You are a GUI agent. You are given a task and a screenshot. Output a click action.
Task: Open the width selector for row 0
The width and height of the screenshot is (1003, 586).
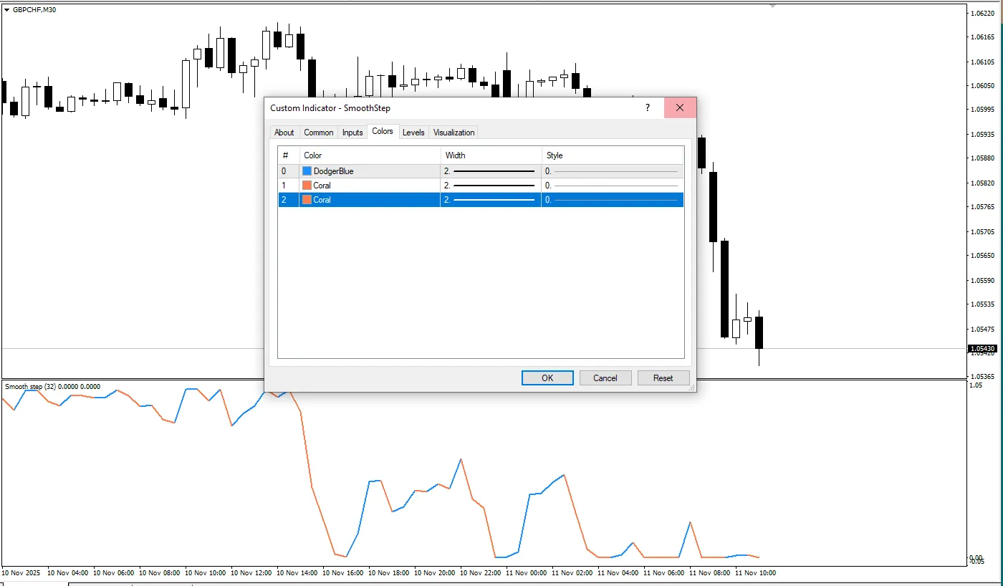[x=491, y=171]
